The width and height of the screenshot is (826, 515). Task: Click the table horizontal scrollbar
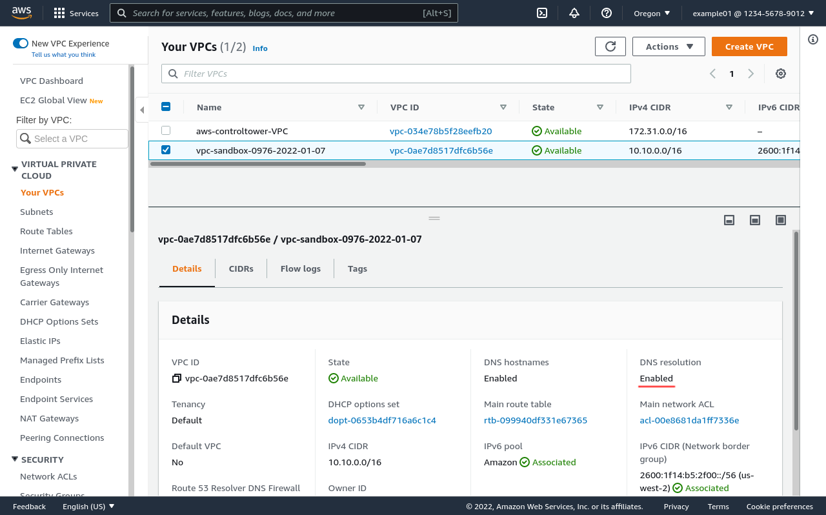(258, 164)
